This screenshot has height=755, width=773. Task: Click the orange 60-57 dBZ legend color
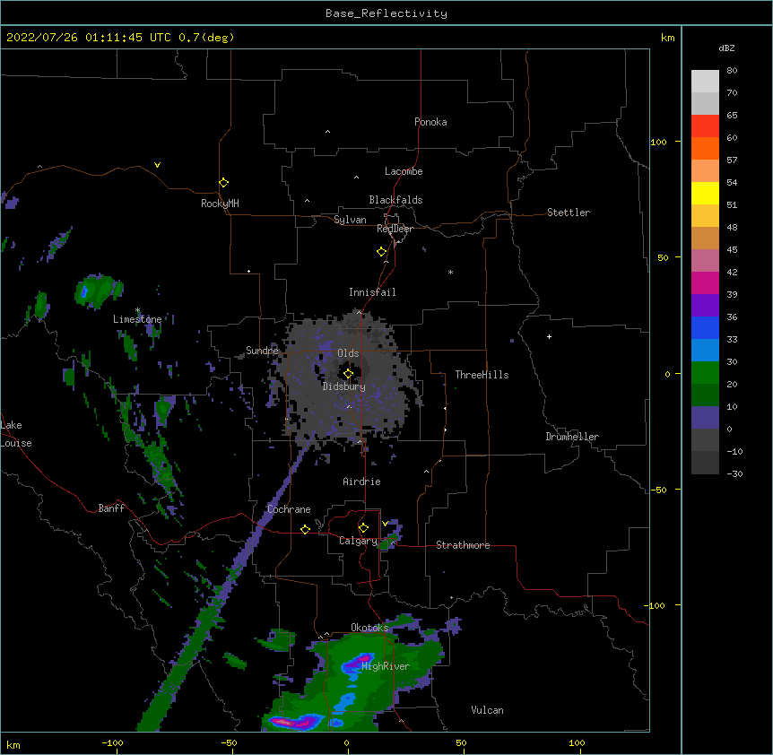pos(705,149)
